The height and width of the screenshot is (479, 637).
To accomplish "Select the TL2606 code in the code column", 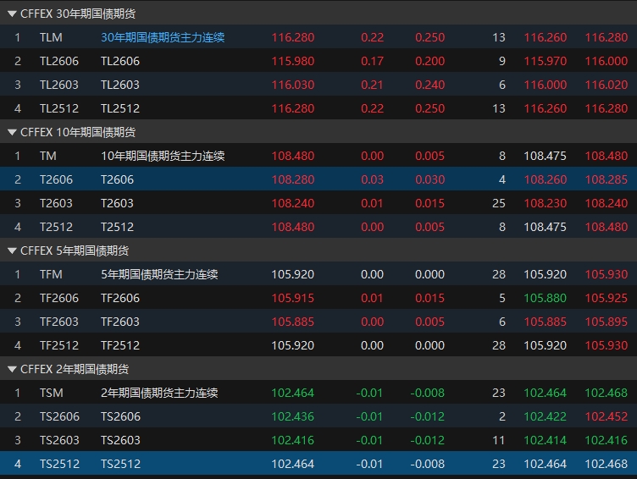I will pyautogui.click(x=59, y=61).
